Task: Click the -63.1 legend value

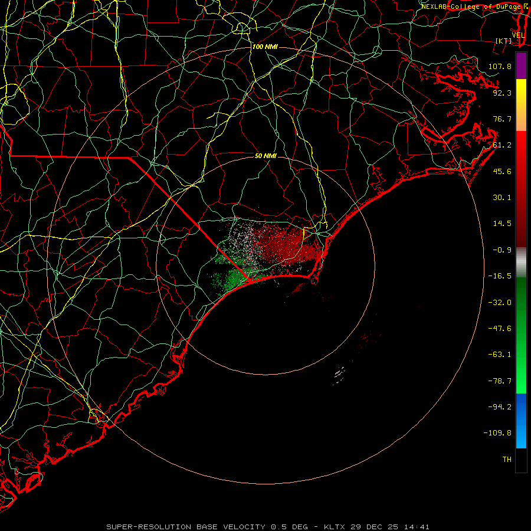Action: (500, 355)
